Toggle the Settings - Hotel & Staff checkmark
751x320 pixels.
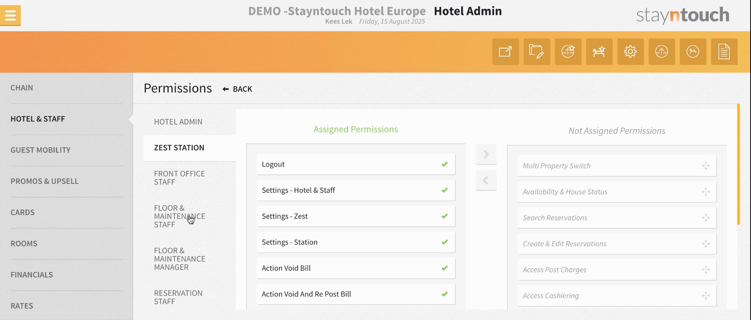[445, 190]
